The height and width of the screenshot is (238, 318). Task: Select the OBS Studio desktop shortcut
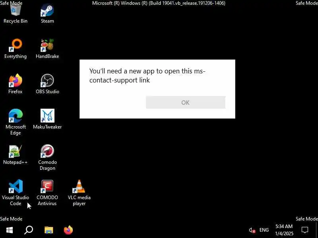pyautogui.click(x=47, y=84)
